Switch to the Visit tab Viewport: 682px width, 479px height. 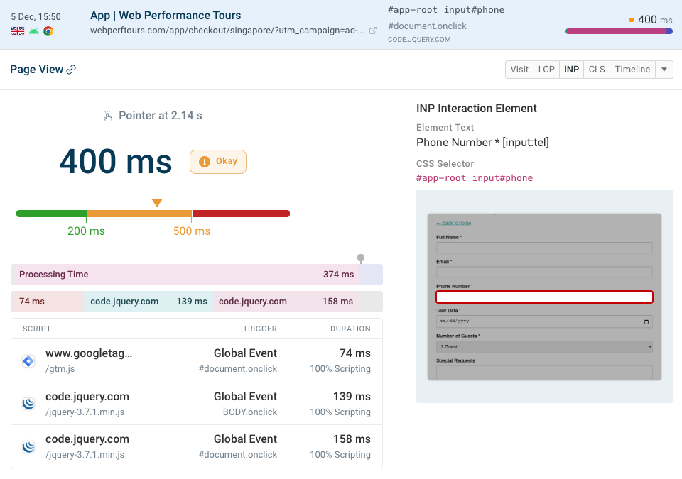519,69
